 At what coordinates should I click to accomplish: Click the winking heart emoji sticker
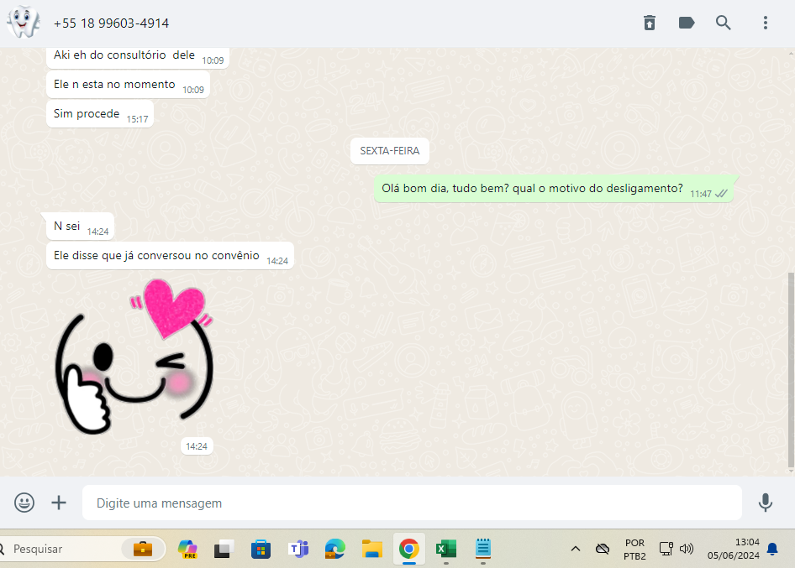[134, 357]
